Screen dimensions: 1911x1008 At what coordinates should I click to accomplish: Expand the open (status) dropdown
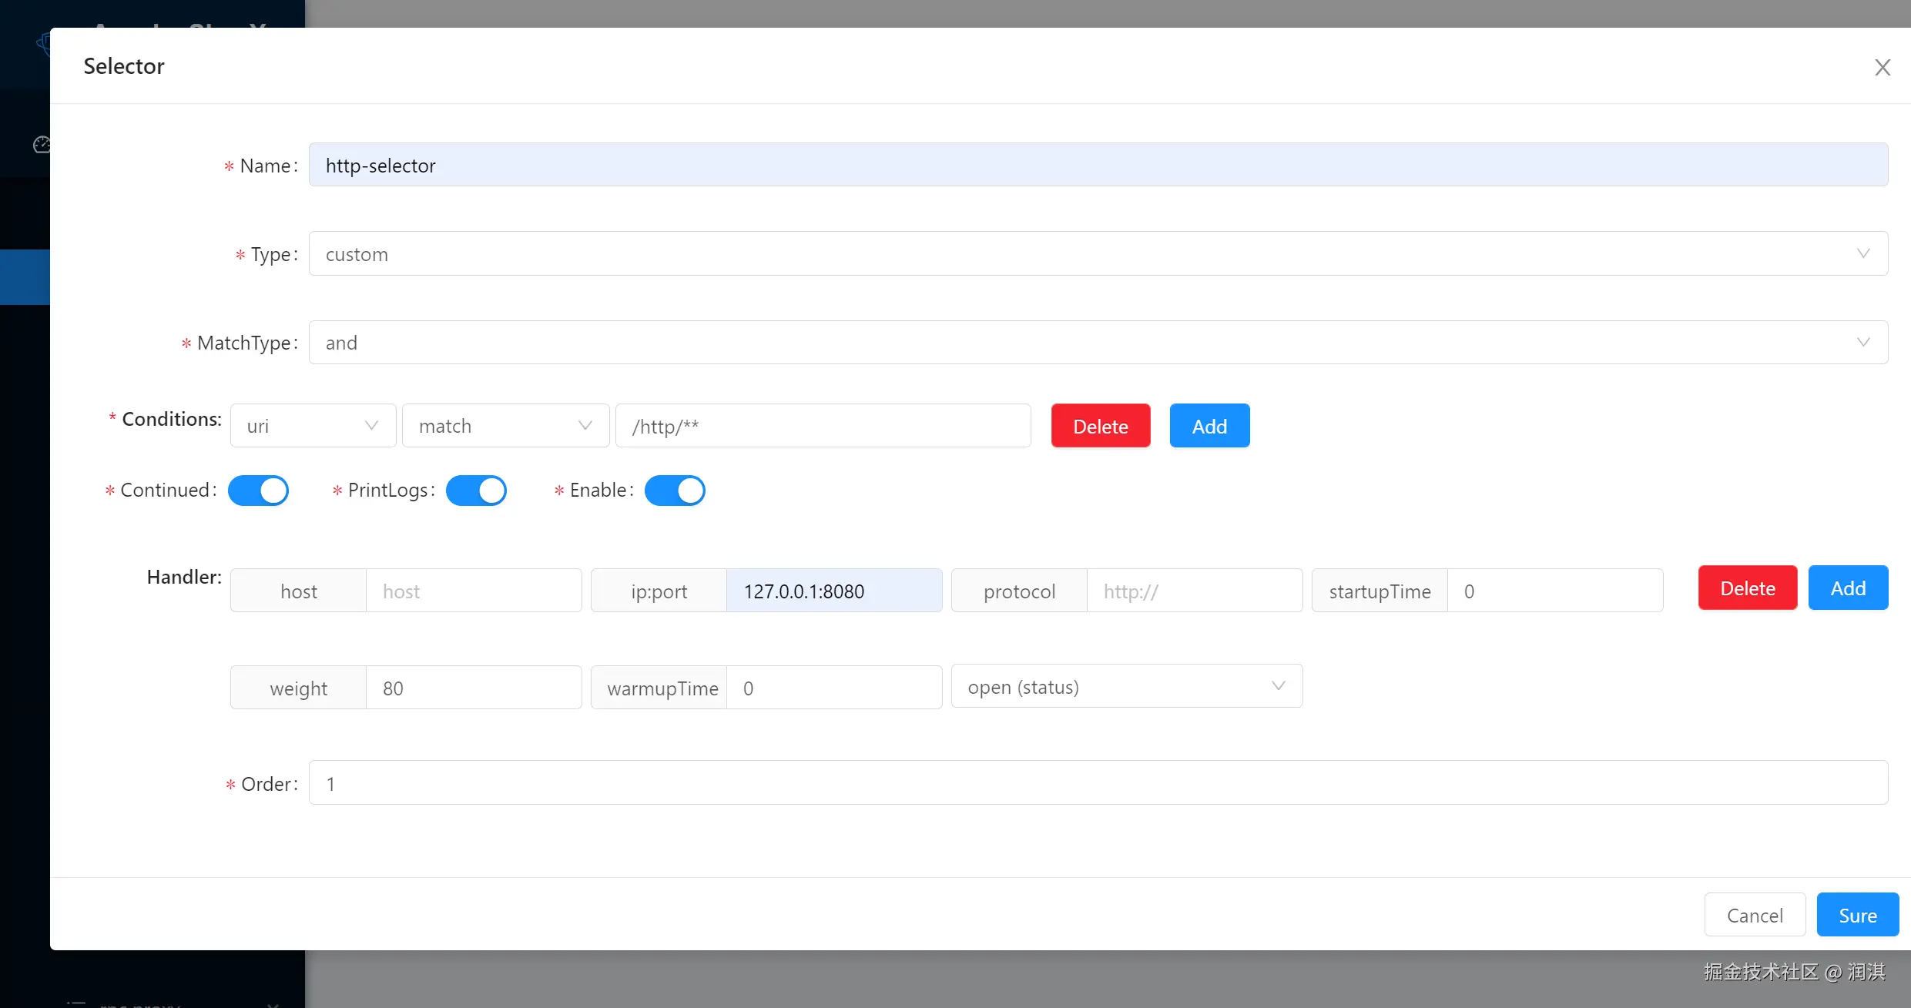pyautogui.click(x=1126, y=687)
